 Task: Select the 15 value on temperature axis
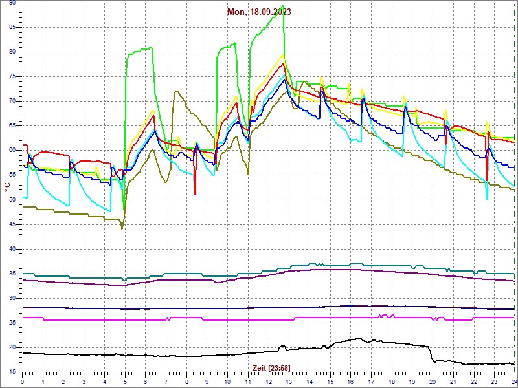pyautogui.click(x=12, y=372)
